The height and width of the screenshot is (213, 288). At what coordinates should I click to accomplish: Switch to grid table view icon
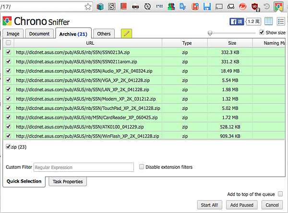pos(268,21)
